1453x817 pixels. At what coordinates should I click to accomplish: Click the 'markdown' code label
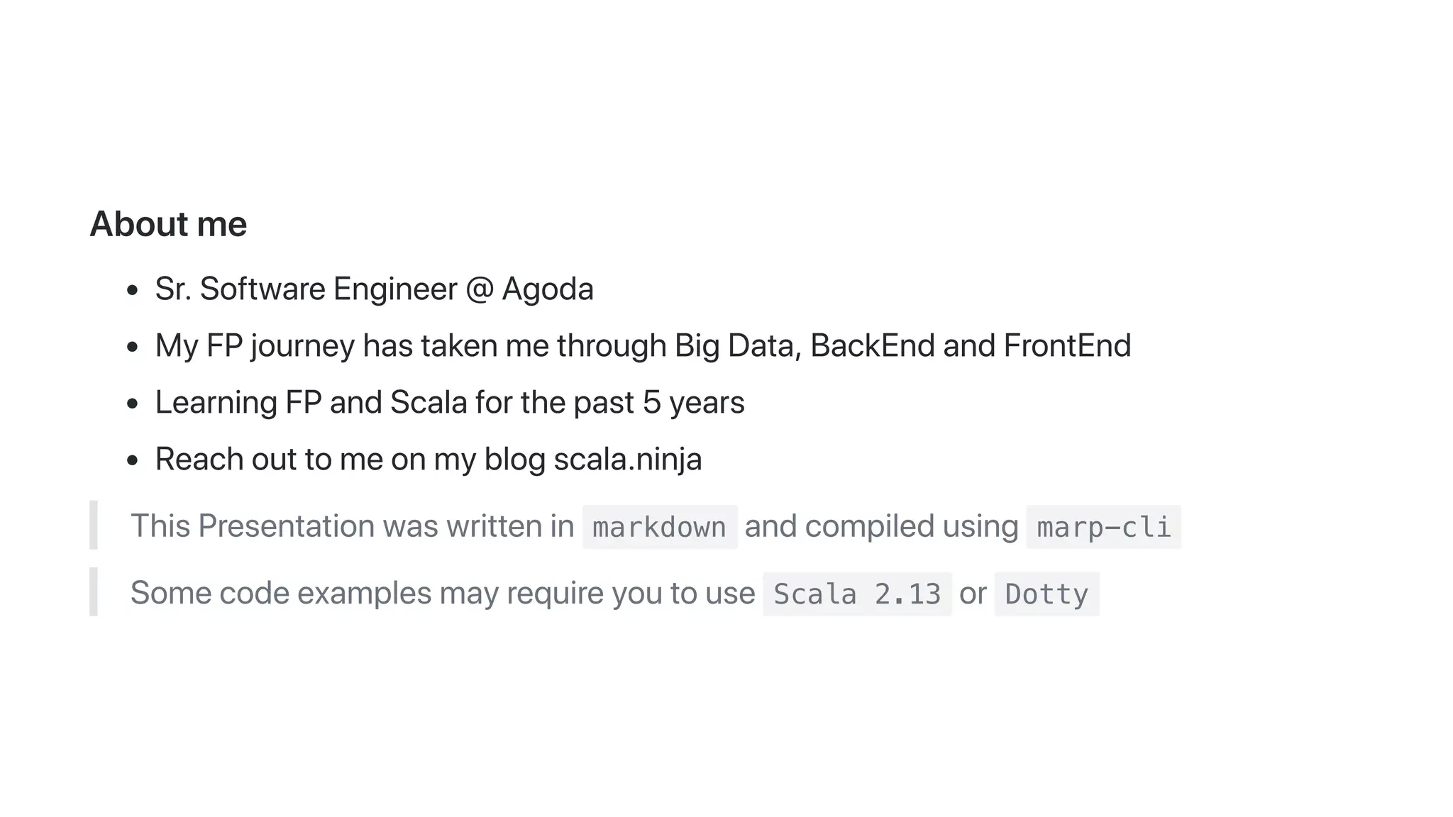(x=660, y=527)
